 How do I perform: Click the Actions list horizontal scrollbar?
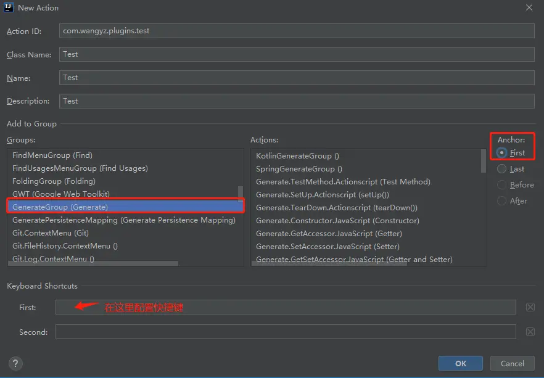pyautogui.click(x=329, y=263)
